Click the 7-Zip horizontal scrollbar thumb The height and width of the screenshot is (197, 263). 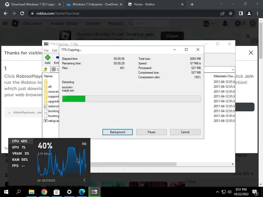pos(133,164)
